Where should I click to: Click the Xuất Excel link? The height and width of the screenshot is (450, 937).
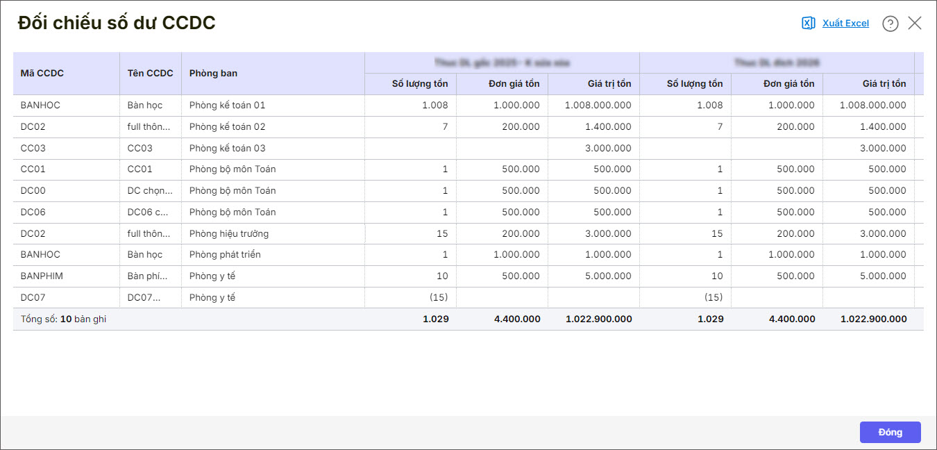[x=845, y=23]
